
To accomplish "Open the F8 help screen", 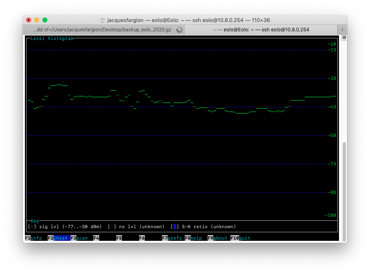I will point(193,238).
